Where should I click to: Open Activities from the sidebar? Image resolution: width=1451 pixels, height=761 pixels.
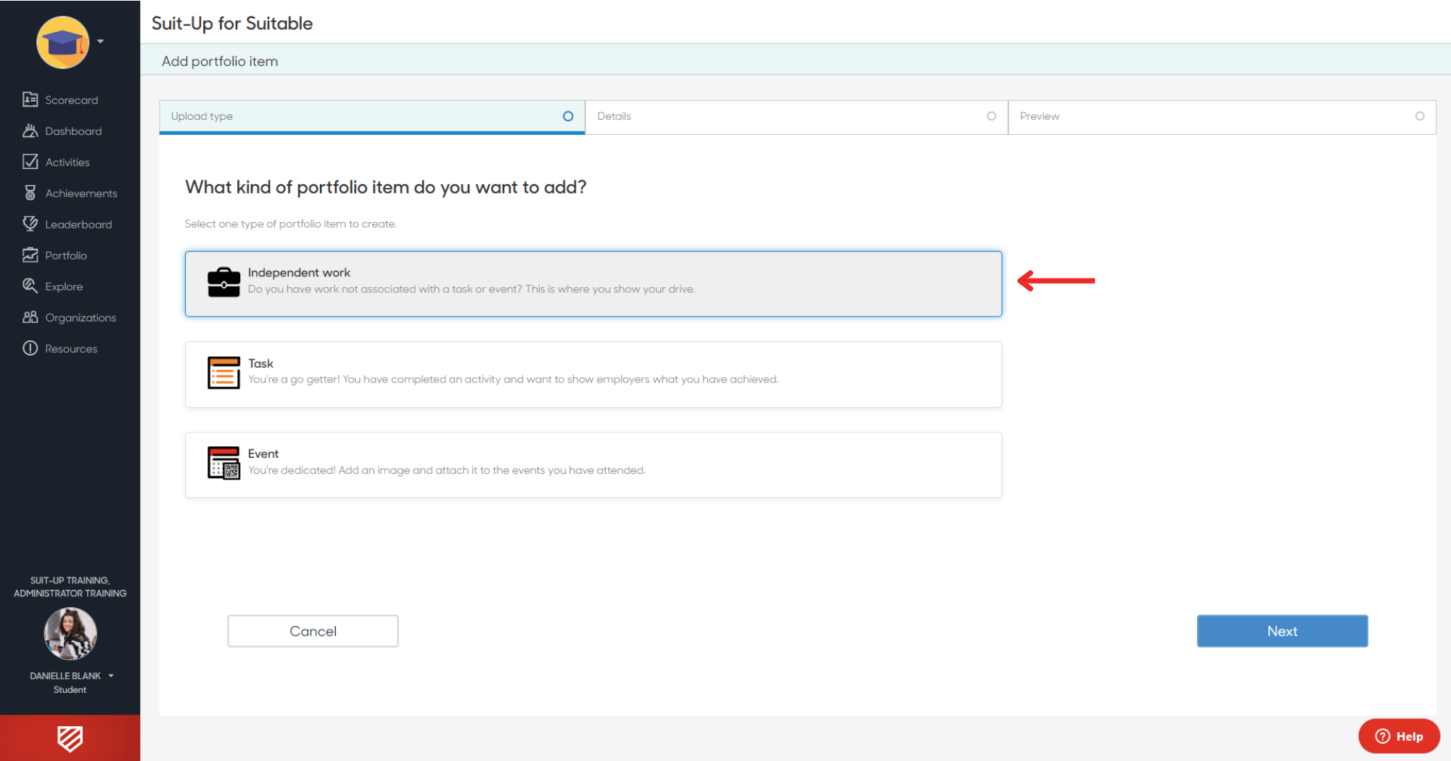pos(67,163)
